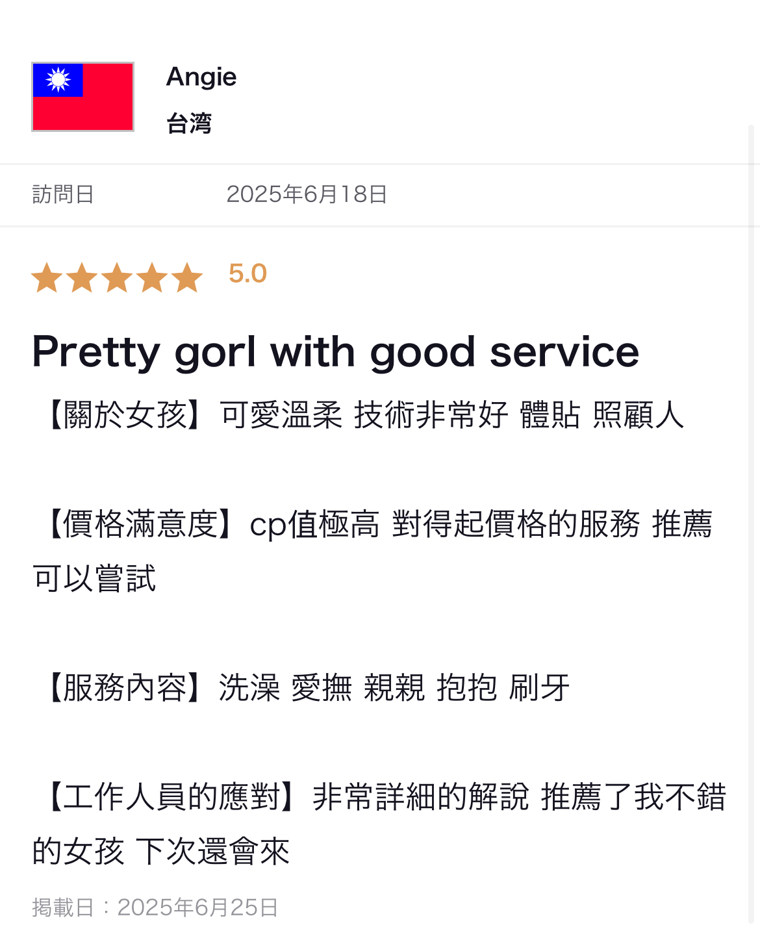Image resolution: width=760 pixels, height=927 pixels.
Task: Click the text 下次還會來 in last paragraph
Action: [213, 851]
